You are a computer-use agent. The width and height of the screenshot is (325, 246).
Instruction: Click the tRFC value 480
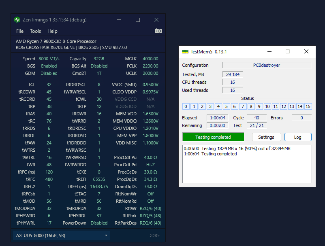pyautogui.click(x=49, y=179)
